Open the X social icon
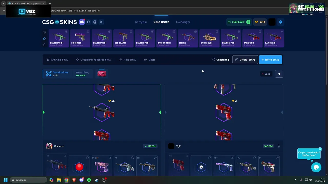 101,22
